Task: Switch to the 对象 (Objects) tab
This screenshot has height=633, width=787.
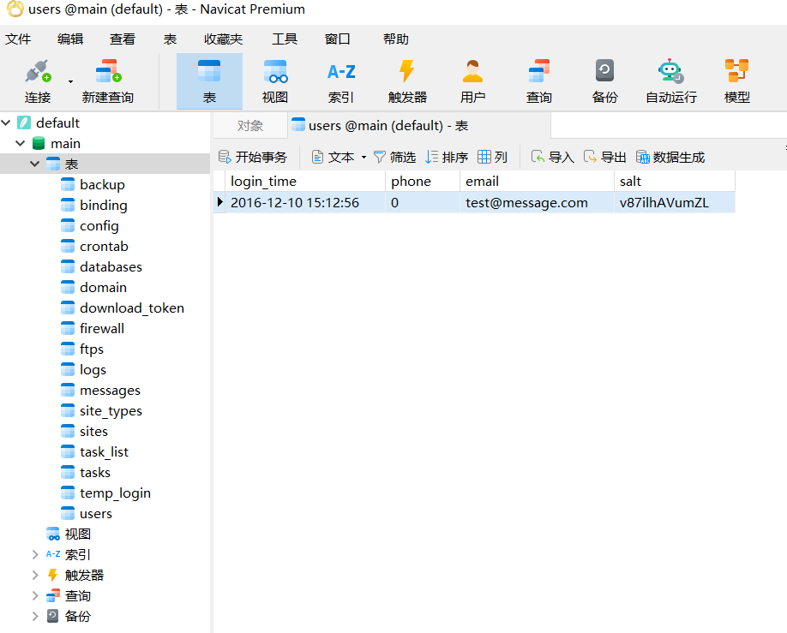Action: tap(250, 126)
